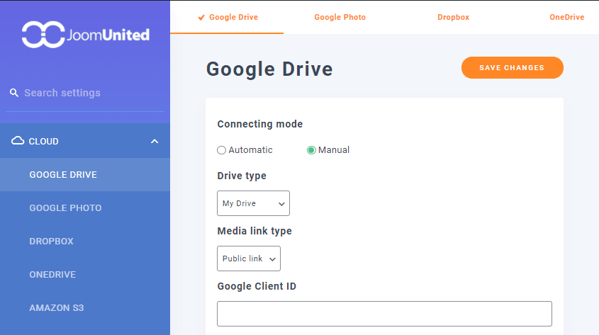Switch to the Dropbox tab

coord(453,17)
